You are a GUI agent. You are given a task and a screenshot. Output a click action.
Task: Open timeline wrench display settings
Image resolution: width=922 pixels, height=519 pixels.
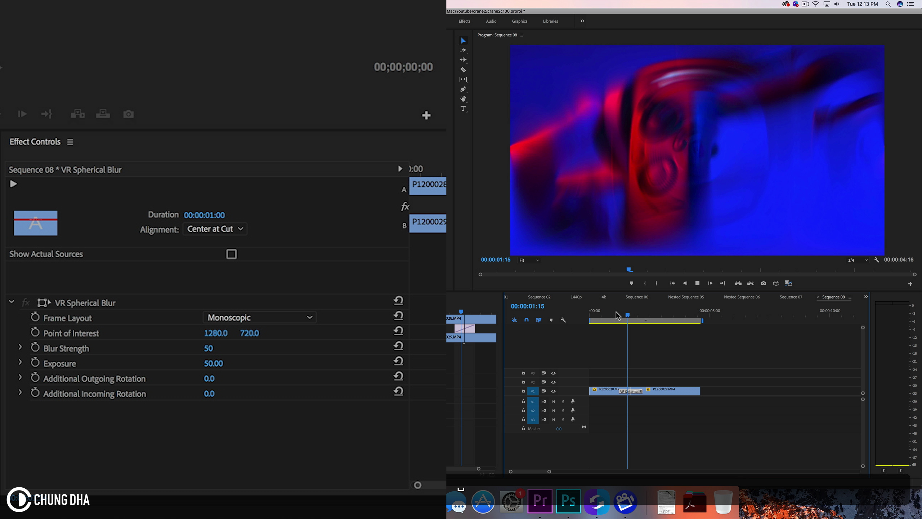[563, 320]
